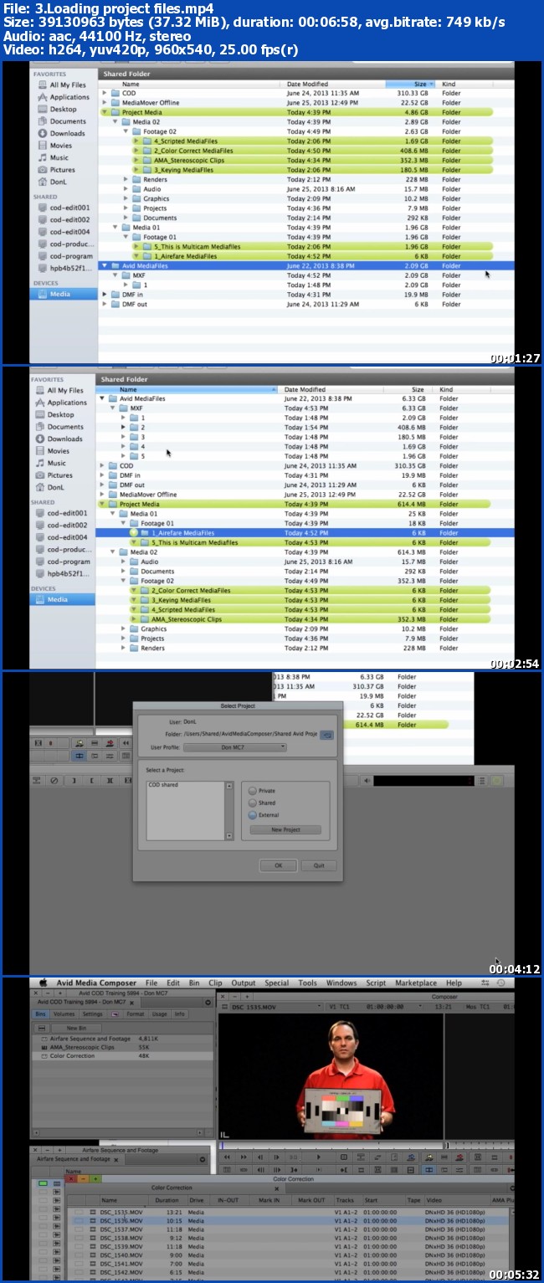
Task: Expand the Renders folder in the 00:01:27 frame
Action: pos(126,180)
